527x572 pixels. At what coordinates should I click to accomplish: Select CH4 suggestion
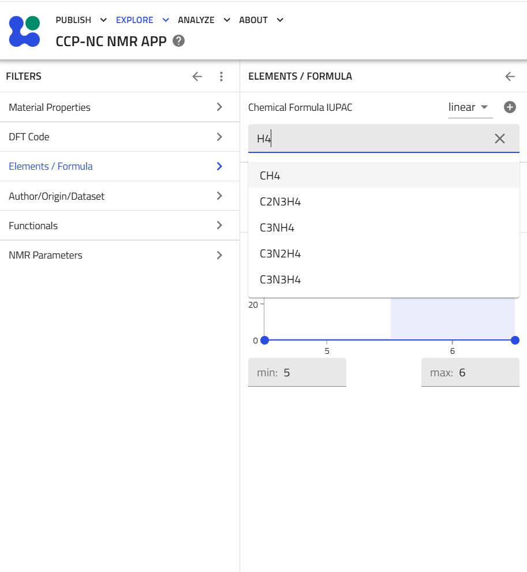(x=384, y=175)
